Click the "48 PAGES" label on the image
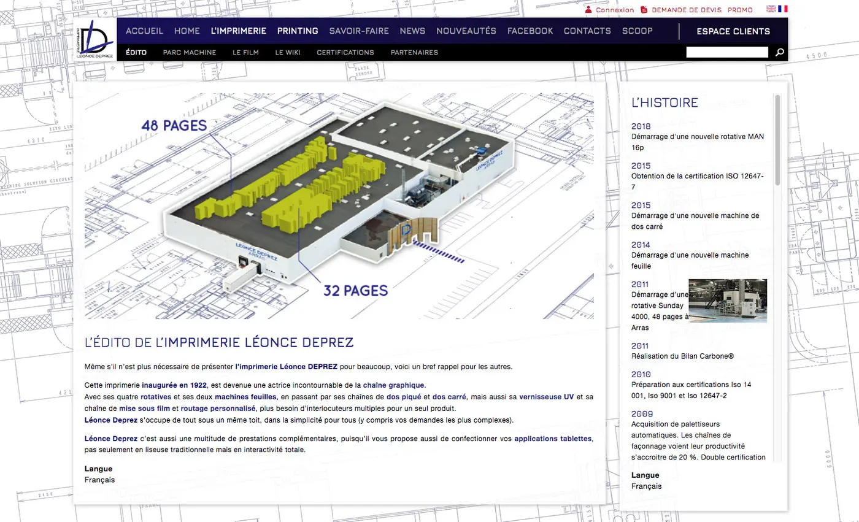Viewport: 859px width, 522px height. 174,126
